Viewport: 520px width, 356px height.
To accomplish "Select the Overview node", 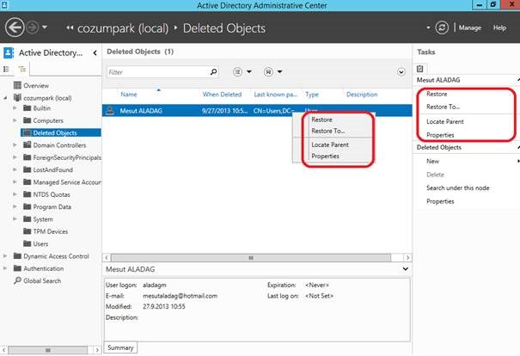I will click(36, 86).
